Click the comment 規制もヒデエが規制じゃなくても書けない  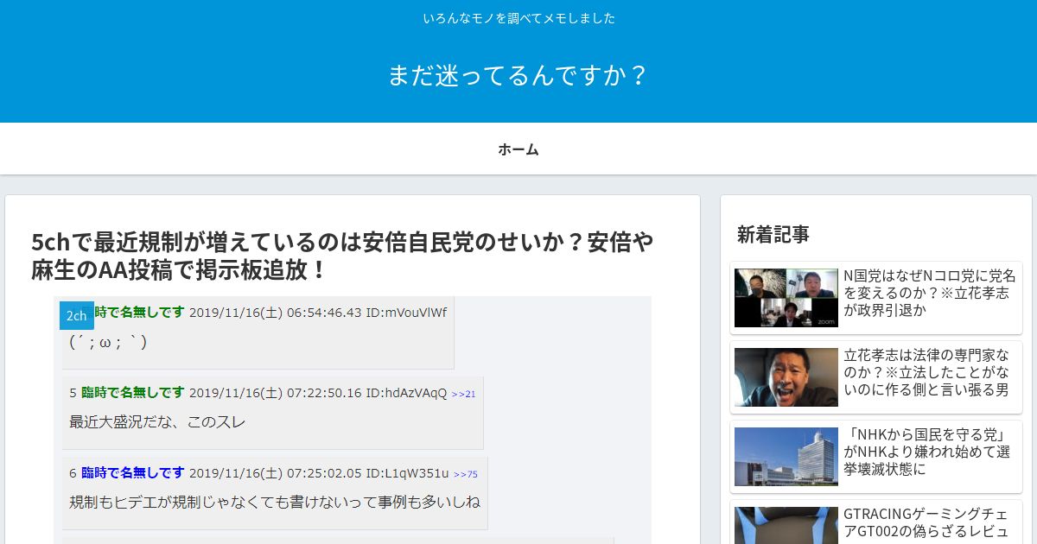[275, 502]
